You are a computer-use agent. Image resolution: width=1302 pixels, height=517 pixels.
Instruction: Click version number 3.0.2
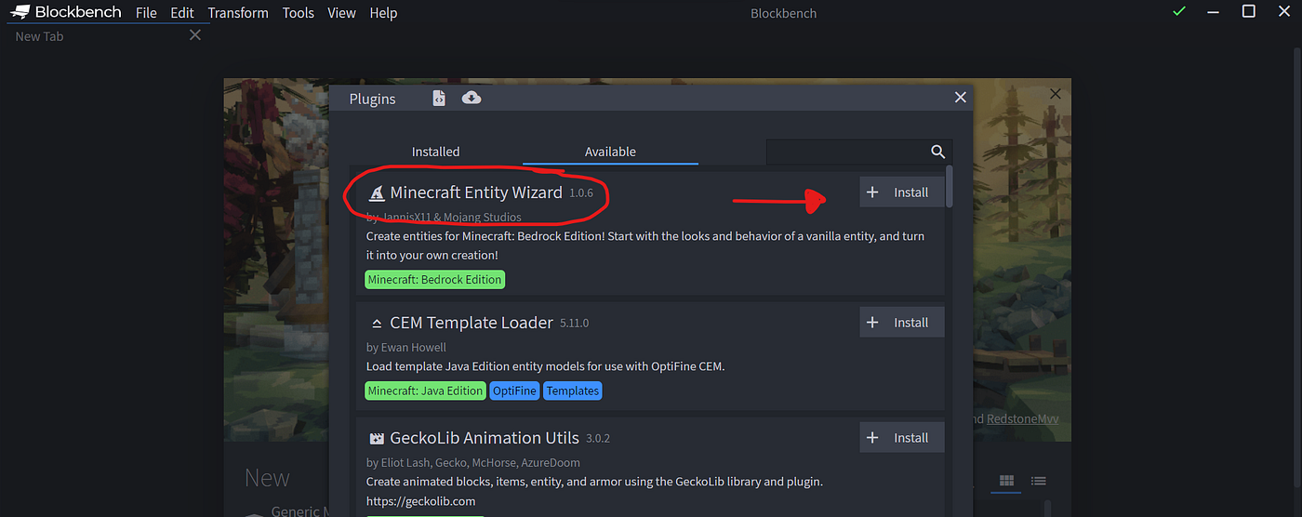598,439
